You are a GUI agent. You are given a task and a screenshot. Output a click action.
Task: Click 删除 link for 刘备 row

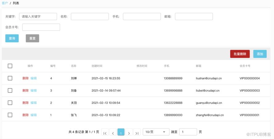click(x=26, y=90)
